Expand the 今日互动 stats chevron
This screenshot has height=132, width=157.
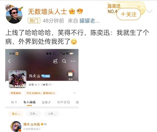tap(74, 93)
